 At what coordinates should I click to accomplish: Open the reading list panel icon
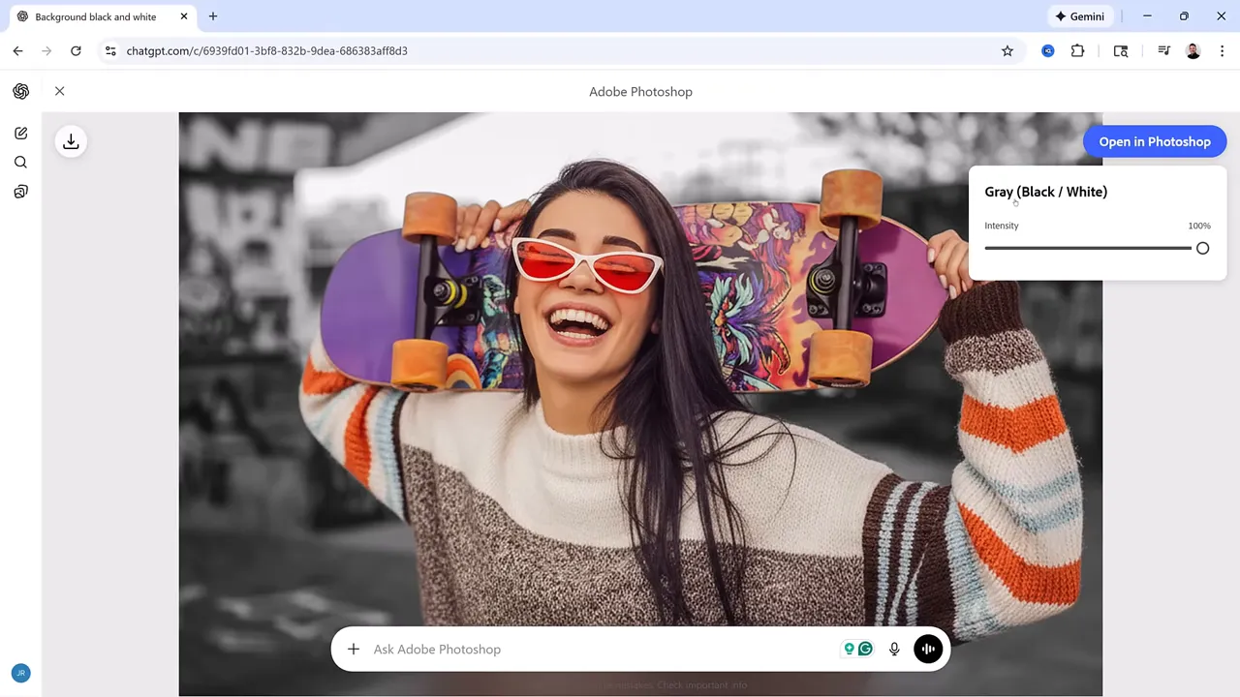click(x=1121, y=50)
